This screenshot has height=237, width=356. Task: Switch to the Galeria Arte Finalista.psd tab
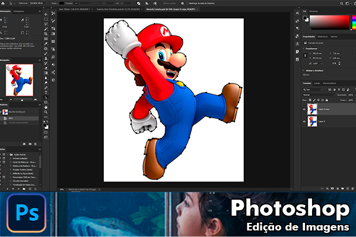pos(118,9)
